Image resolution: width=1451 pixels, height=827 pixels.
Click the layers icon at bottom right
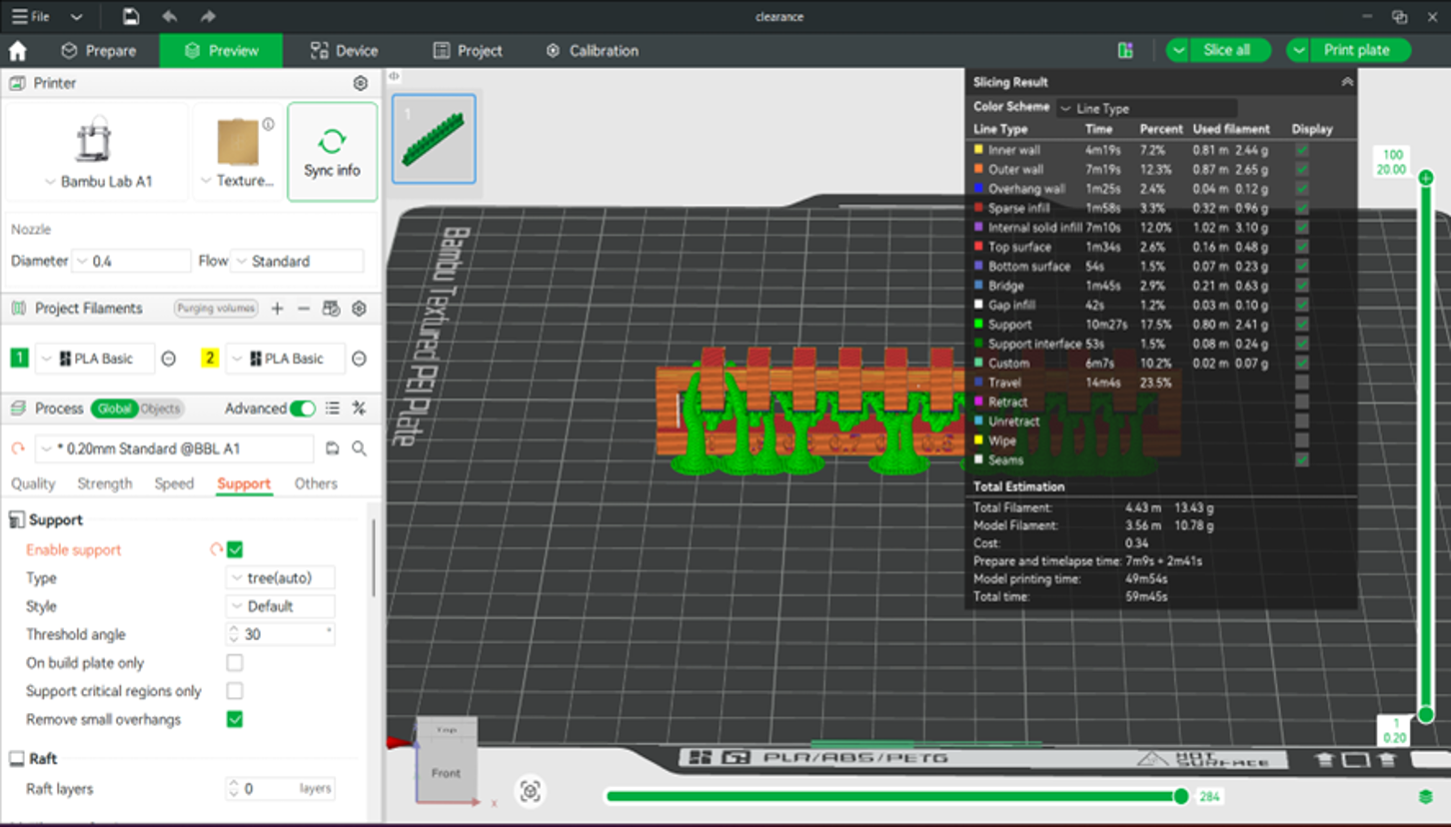click(1426, 796)
